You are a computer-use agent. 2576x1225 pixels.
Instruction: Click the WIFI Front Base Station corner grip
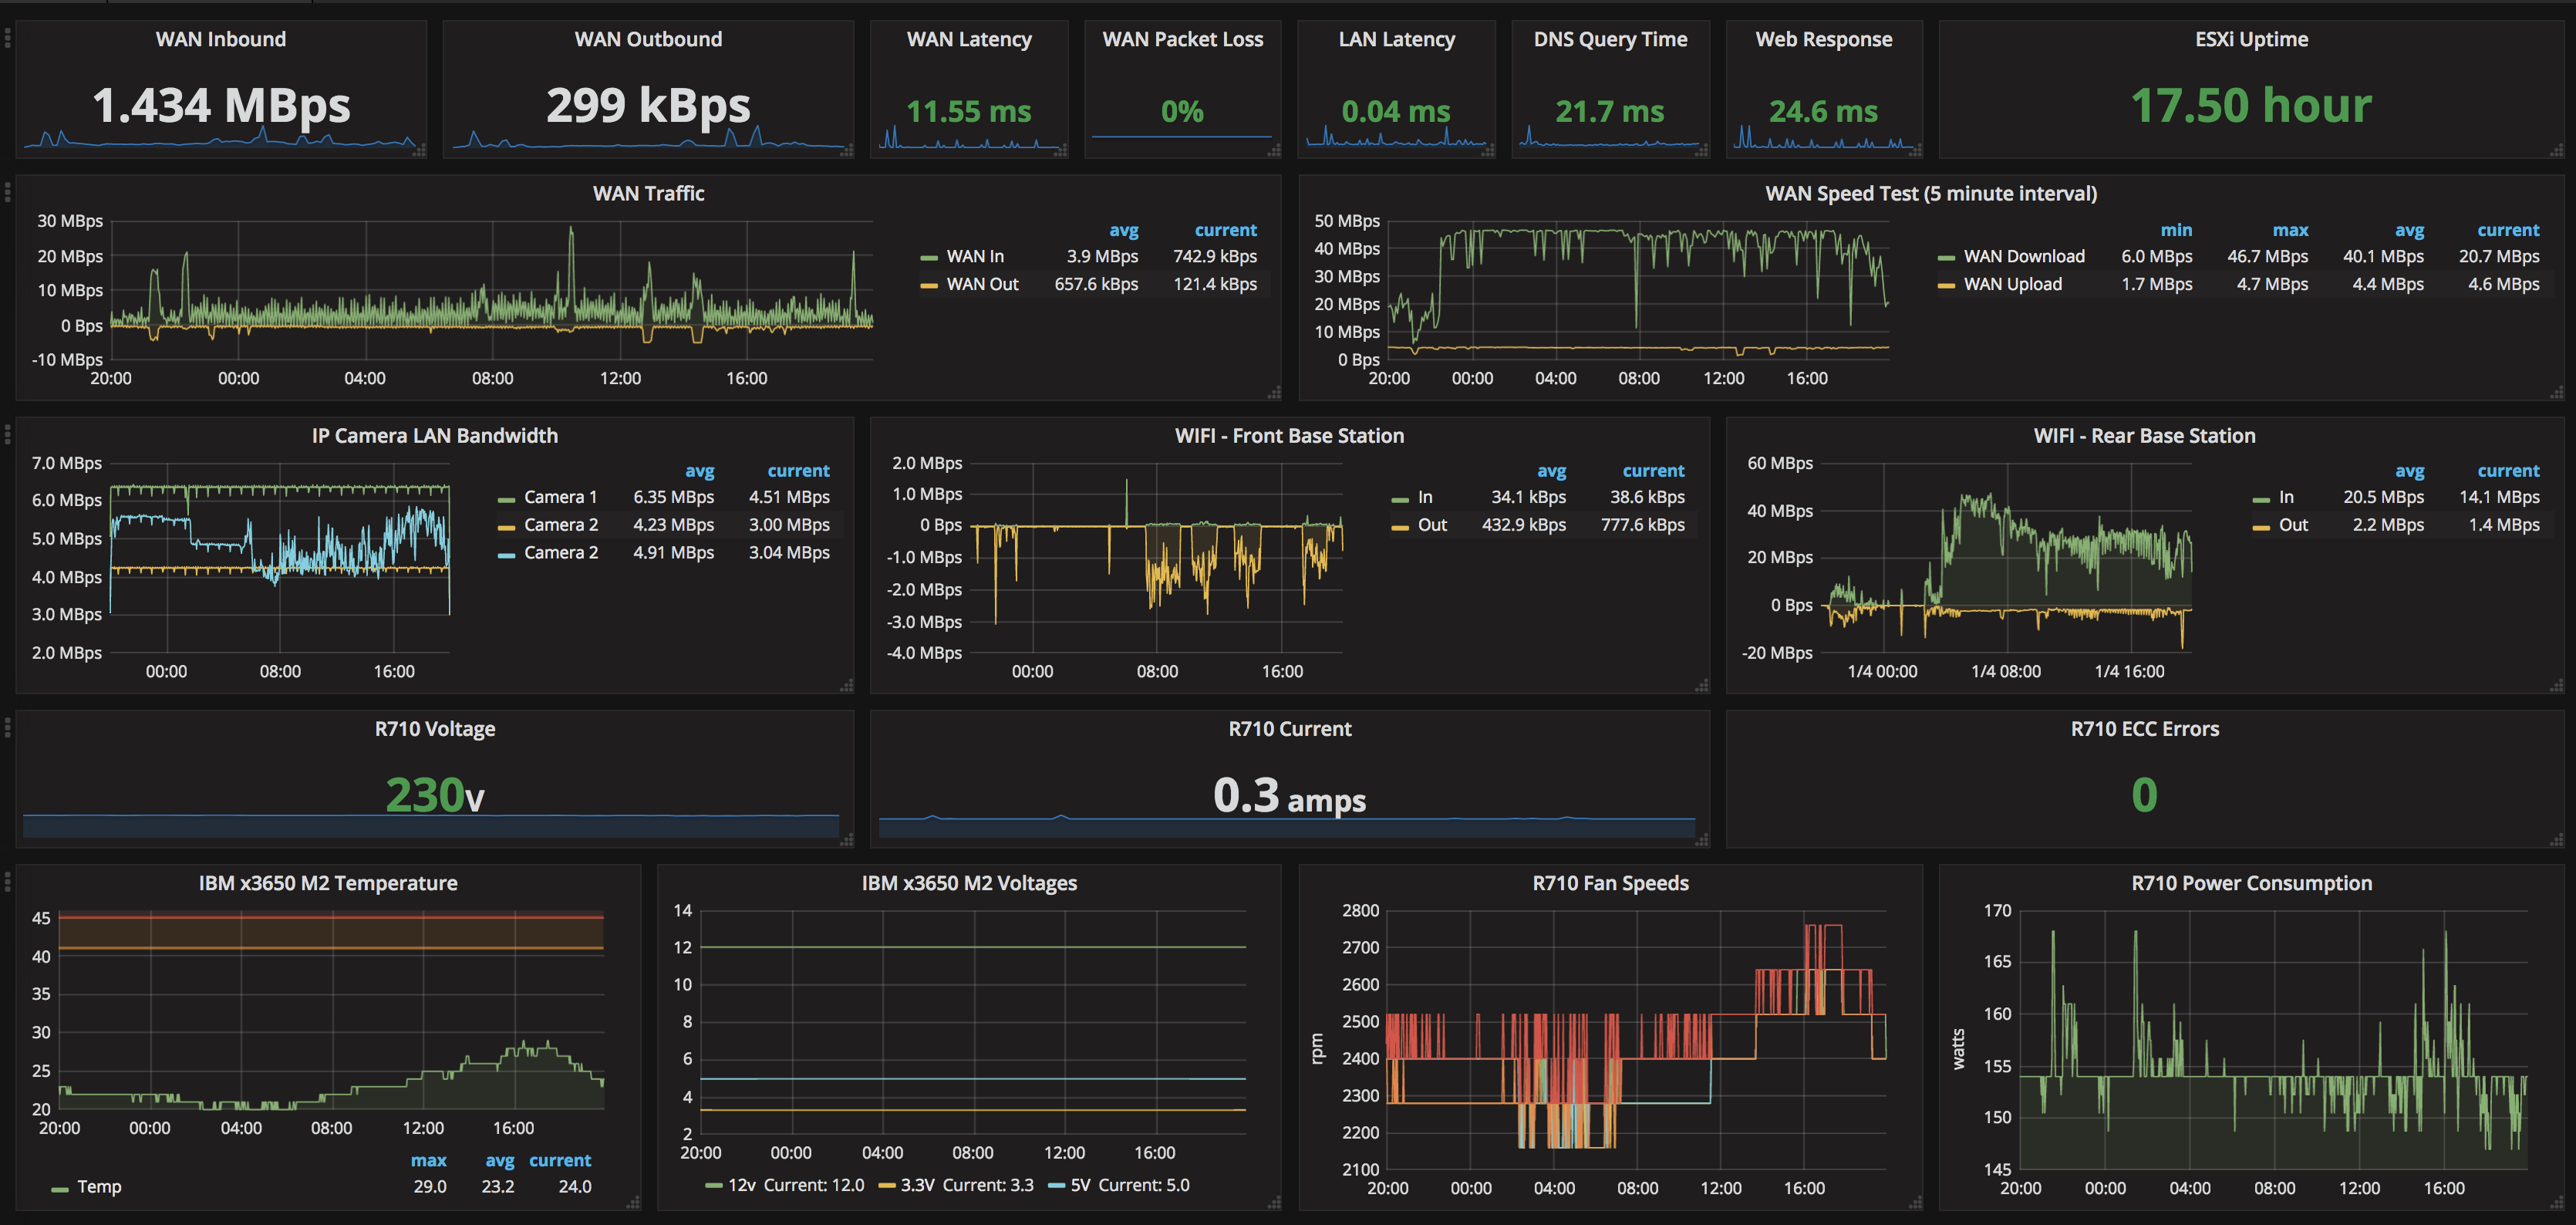point(1702,686)
